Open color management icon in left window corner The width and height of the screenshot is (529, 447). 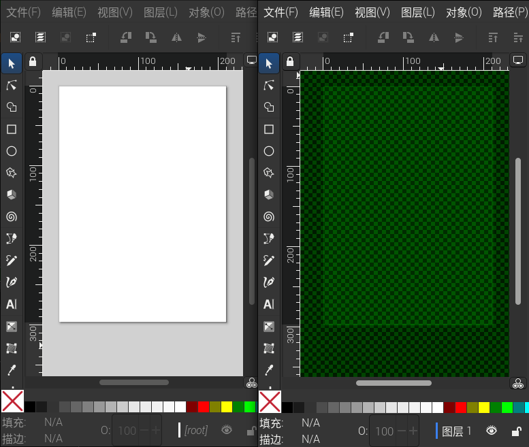(x=252, y=383)
